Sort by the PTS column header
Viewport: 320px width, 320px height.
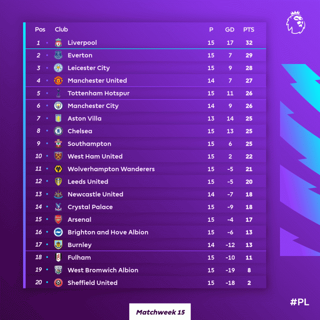(x=248, y=29)
